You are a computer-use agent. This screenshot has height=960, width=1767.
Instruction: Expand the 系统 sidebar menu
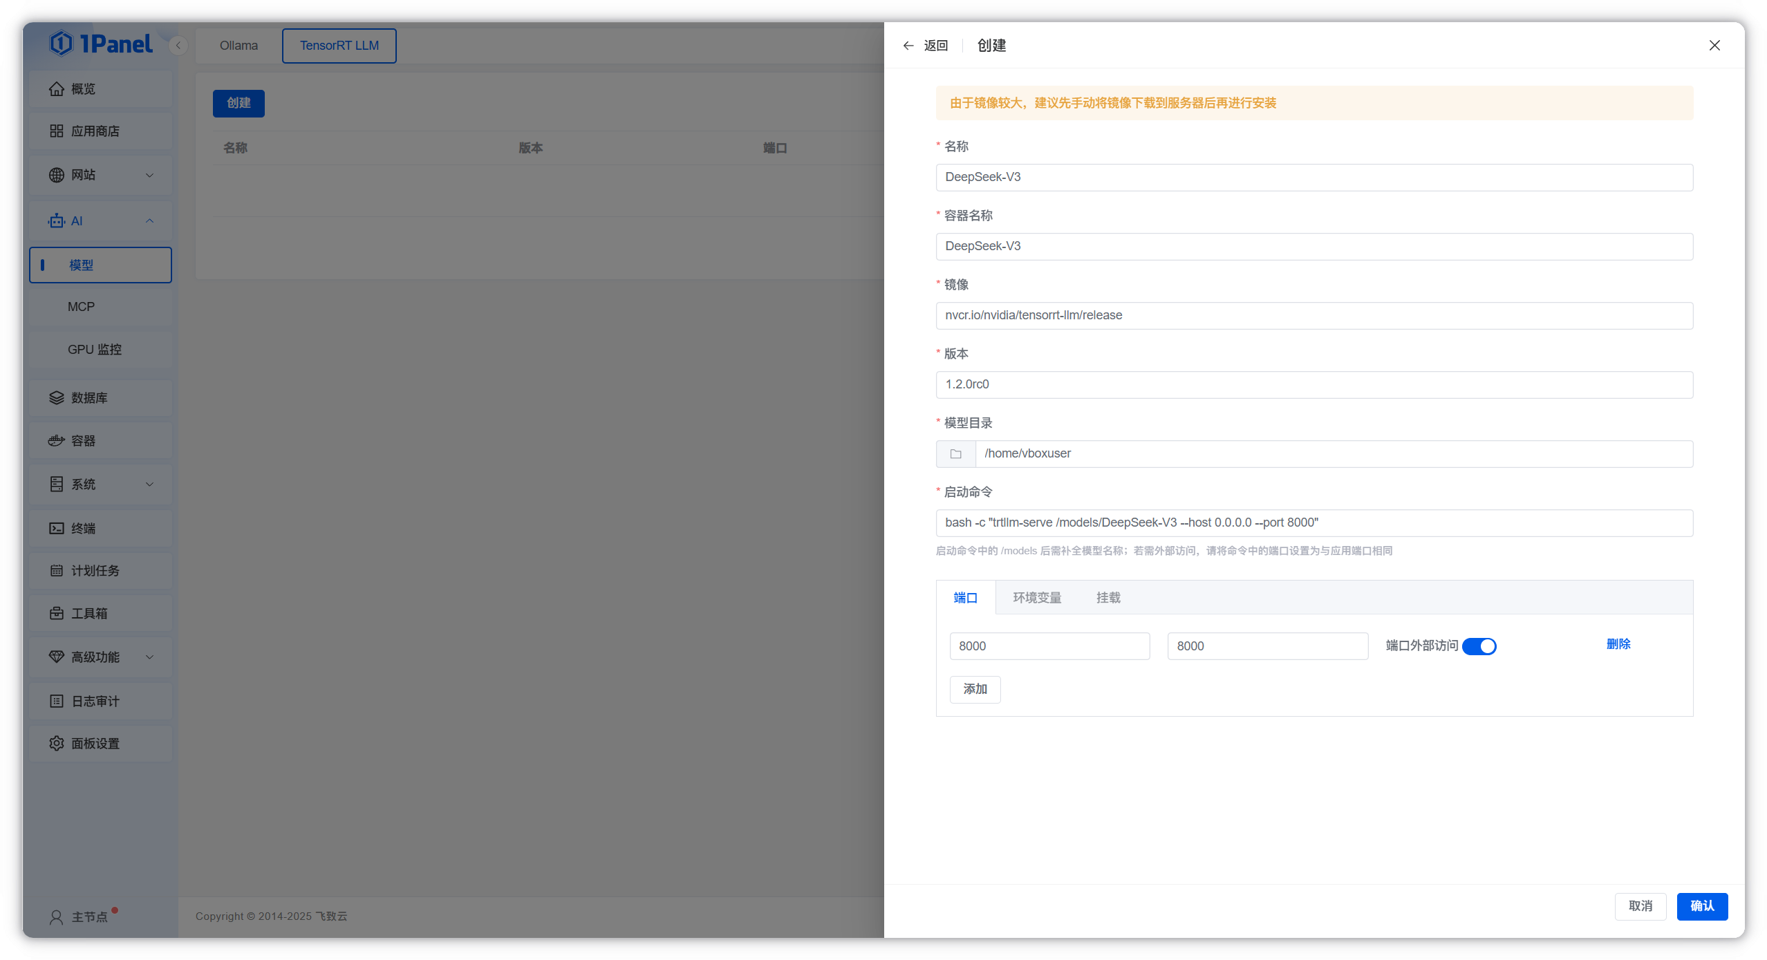click(100, 484)
